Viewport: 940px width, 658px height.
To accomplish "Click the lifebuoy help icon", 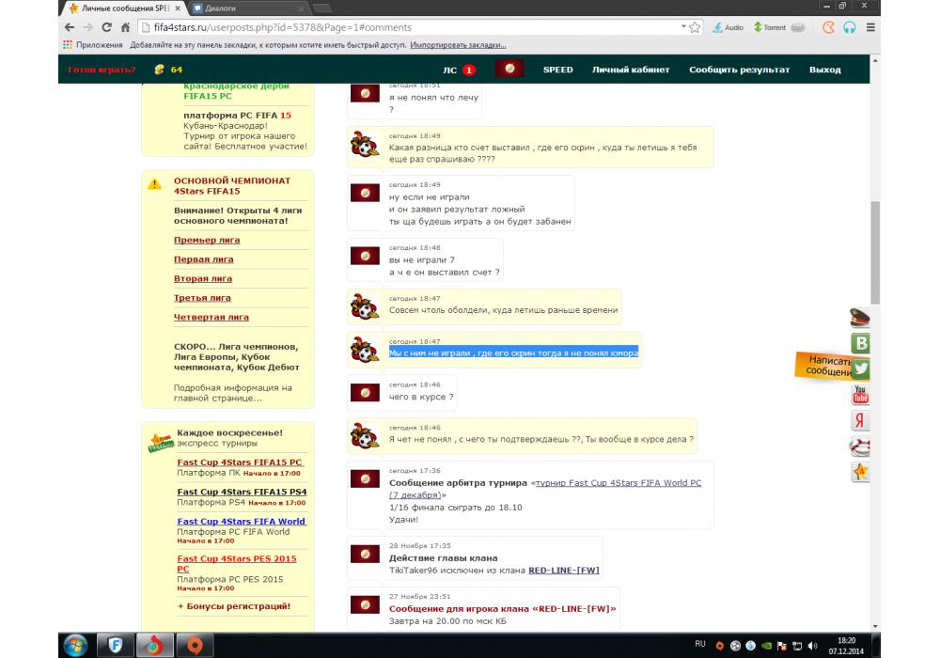I will click(x=860, y=446).
